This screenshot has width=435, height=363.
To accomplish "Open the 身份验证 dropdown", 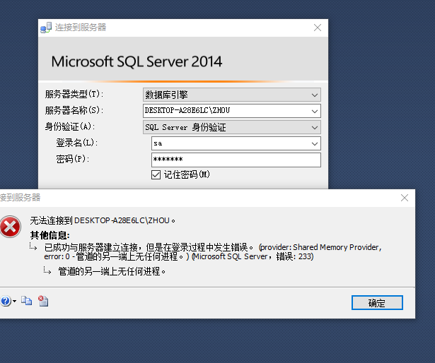I will click(232, 127).
